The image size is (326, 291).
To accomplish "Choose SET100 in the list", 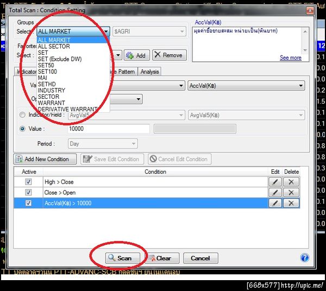I will 73,72.
